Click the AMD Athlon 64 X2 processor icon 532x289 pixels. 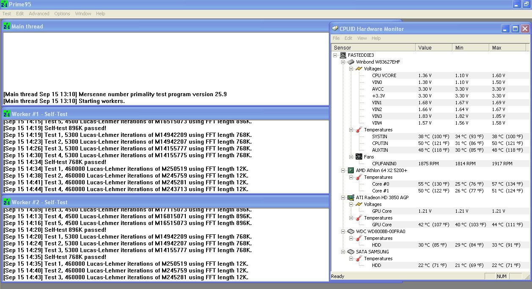pos(351,170)
